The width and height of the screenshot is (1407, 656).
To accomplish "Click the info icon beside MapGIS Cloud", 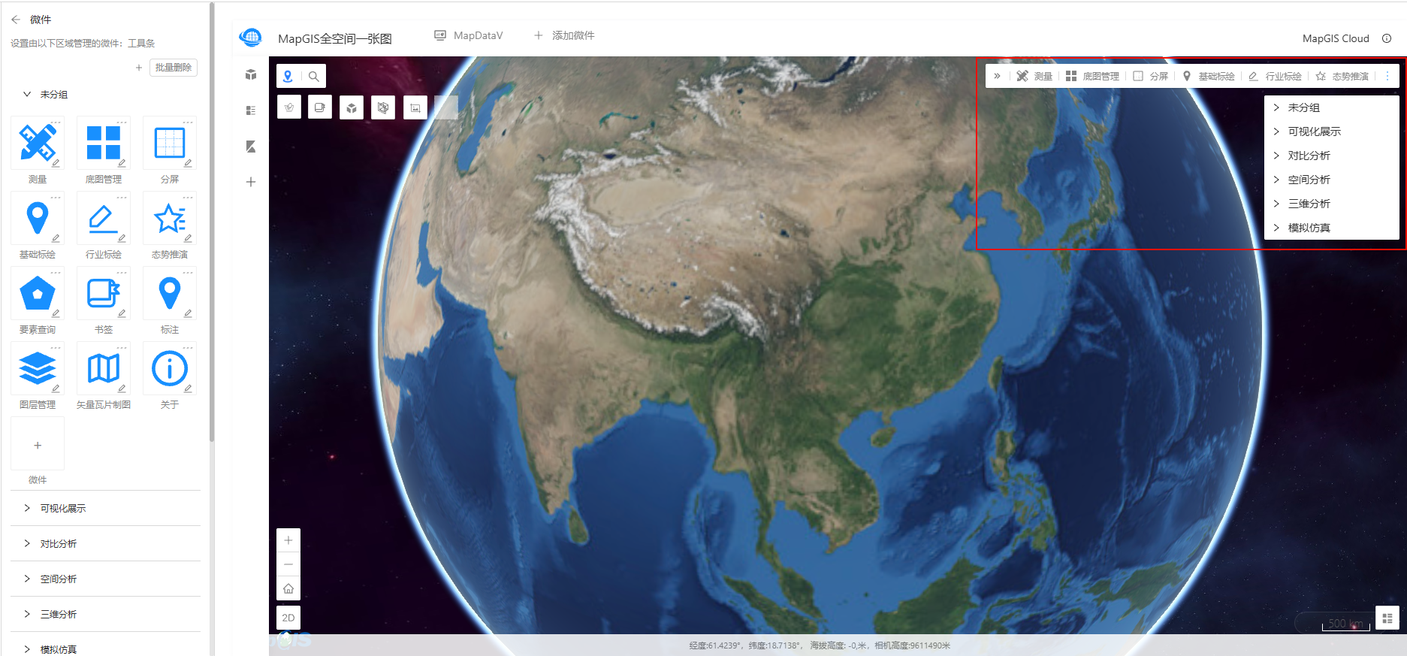I will pos(1387,38).
